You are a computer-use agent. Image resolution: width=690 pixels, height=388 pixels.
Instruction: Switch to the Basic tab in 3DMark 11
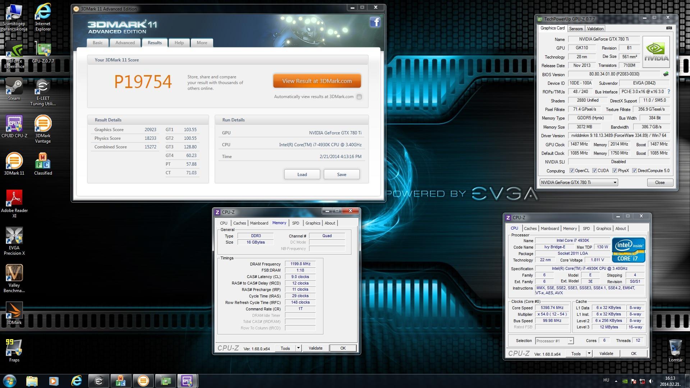point(97,43)
